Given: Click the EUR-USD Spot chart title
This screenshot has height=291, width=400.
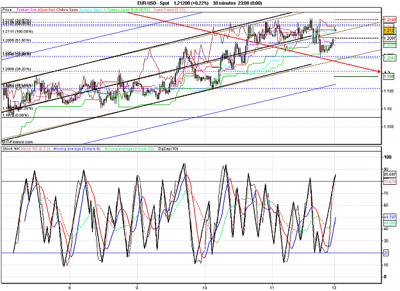Looking at the screenshot, I should pos(153,3).
